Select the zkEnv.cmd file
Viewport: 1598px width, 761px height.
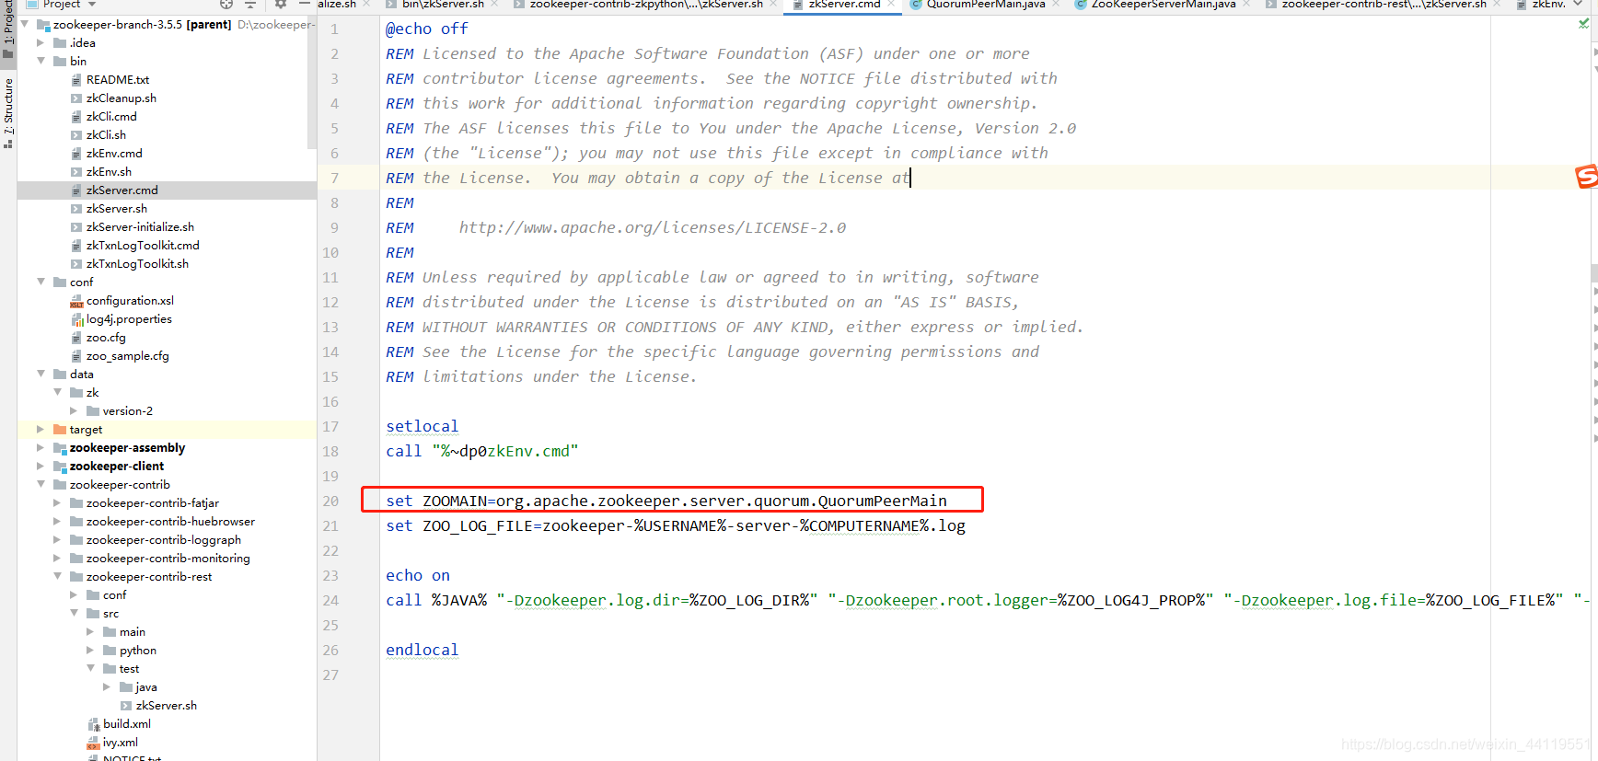114,153
